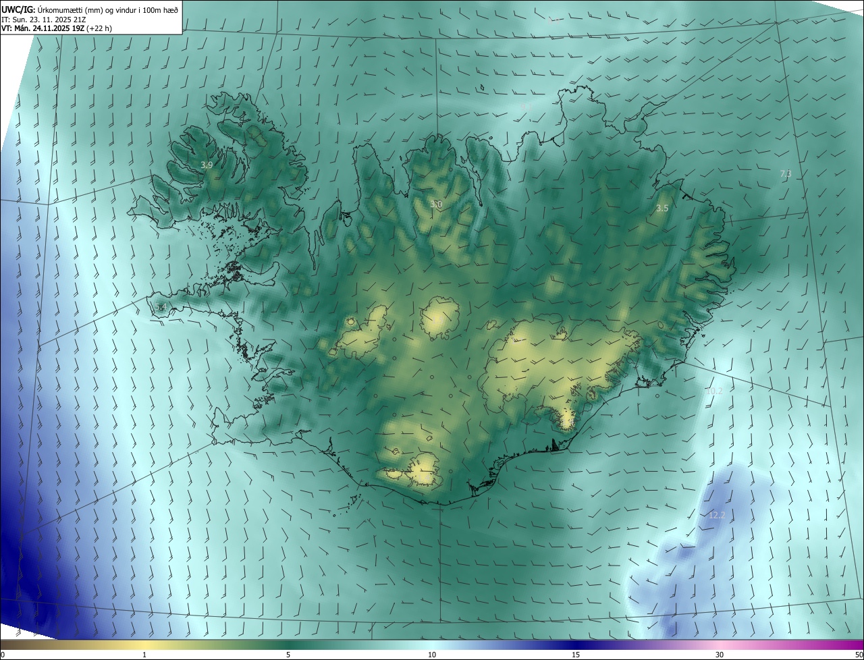Click the 5.4 value label on Snæfellsnes peninsula
The height and width of the screenshot is (660, 864).
[x=161, y=307]
